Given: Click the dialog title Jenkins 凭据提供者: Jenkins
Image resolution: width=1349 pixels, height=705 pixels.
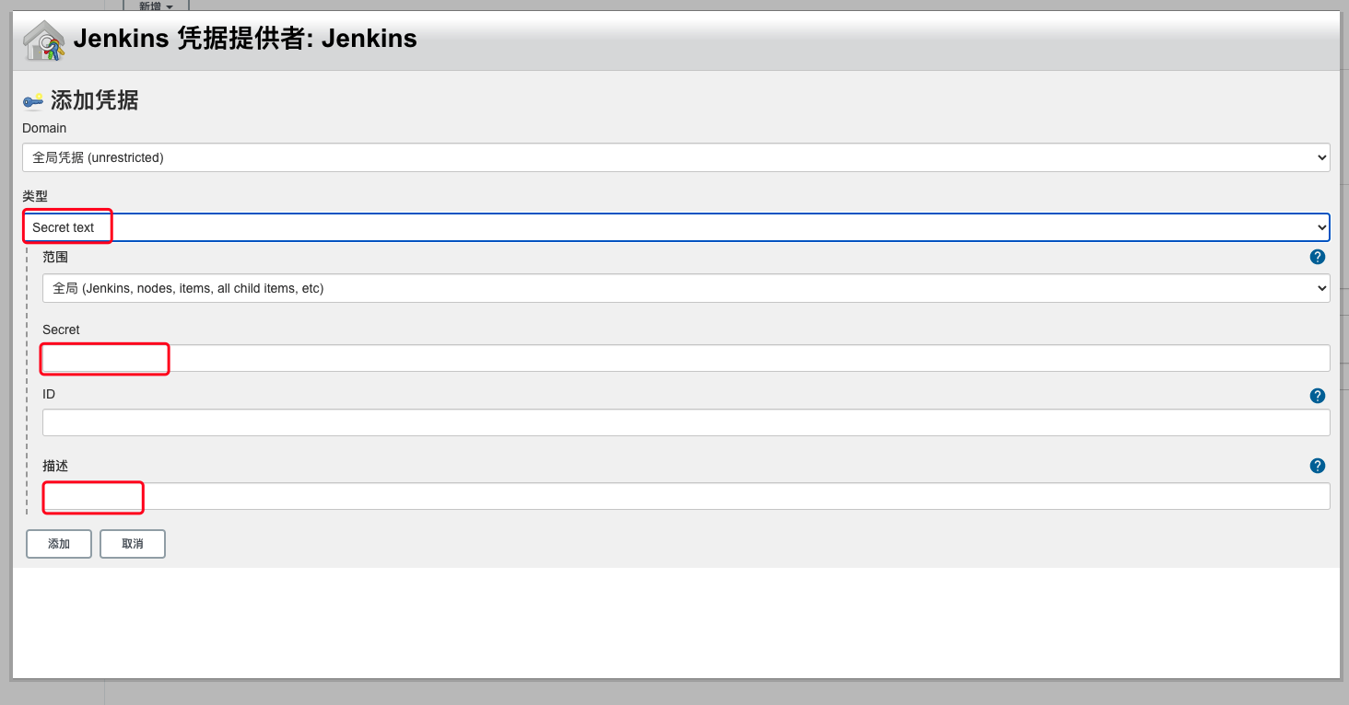Looking at the screenshot, I should (245, 39).
